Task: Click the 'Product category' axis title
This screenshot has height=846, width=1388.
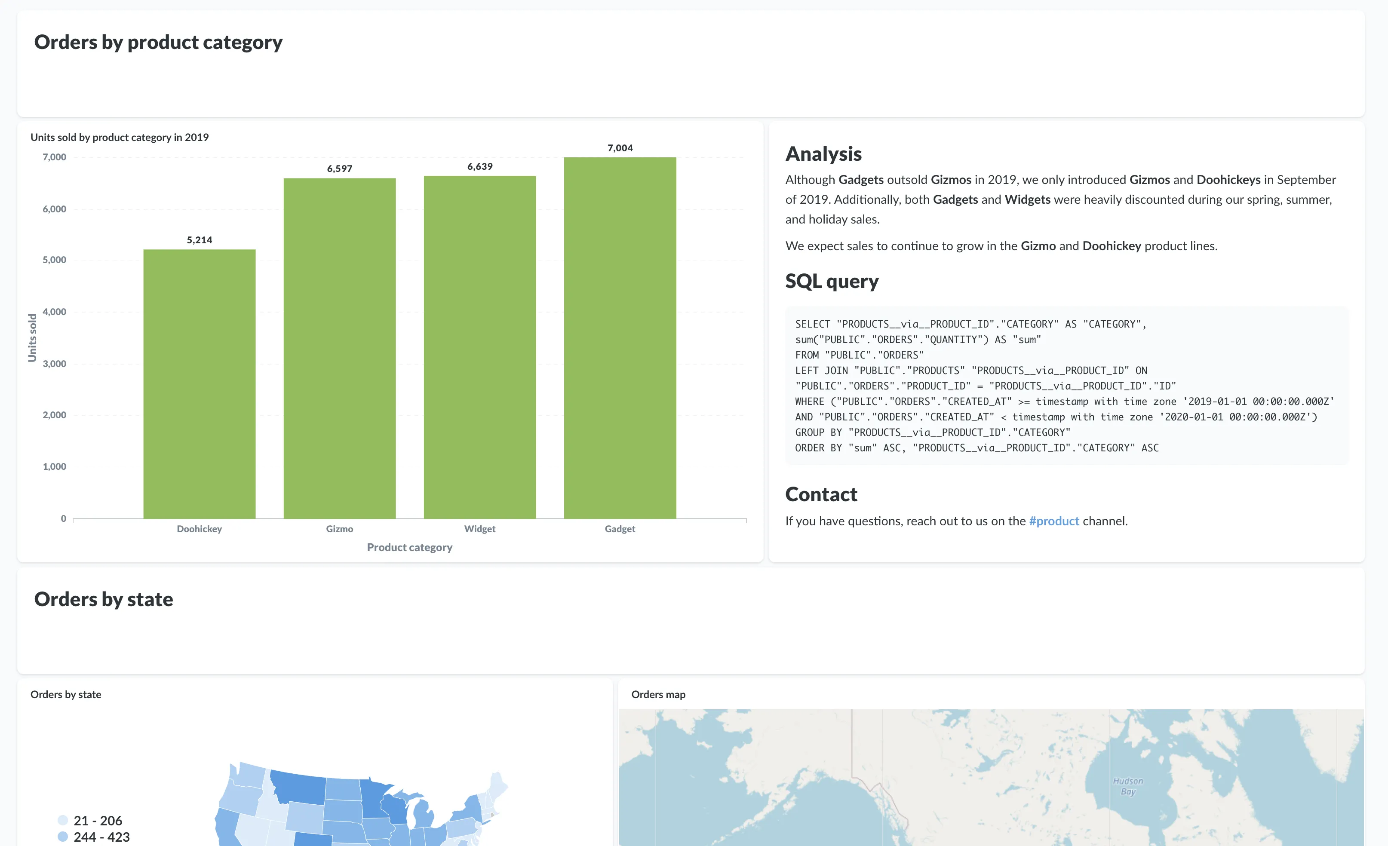Action: [409, 548]
